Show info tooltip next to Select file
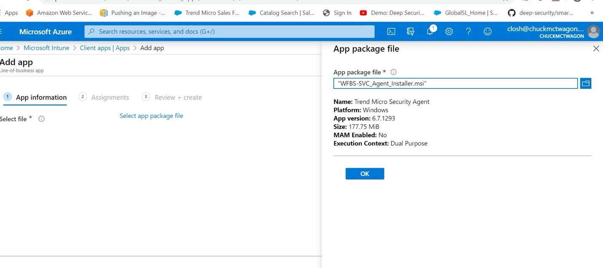The image size is (603, 268). pyautogui.click(x=41, y=119)
